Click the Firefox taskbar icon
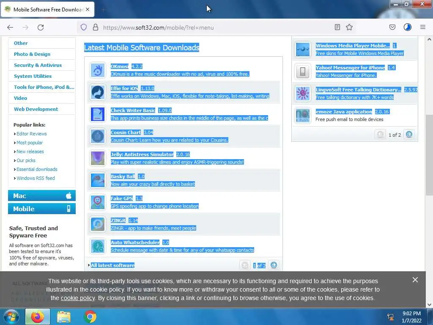The width and height of the screenshot is (433, 325). pos(38,317)
